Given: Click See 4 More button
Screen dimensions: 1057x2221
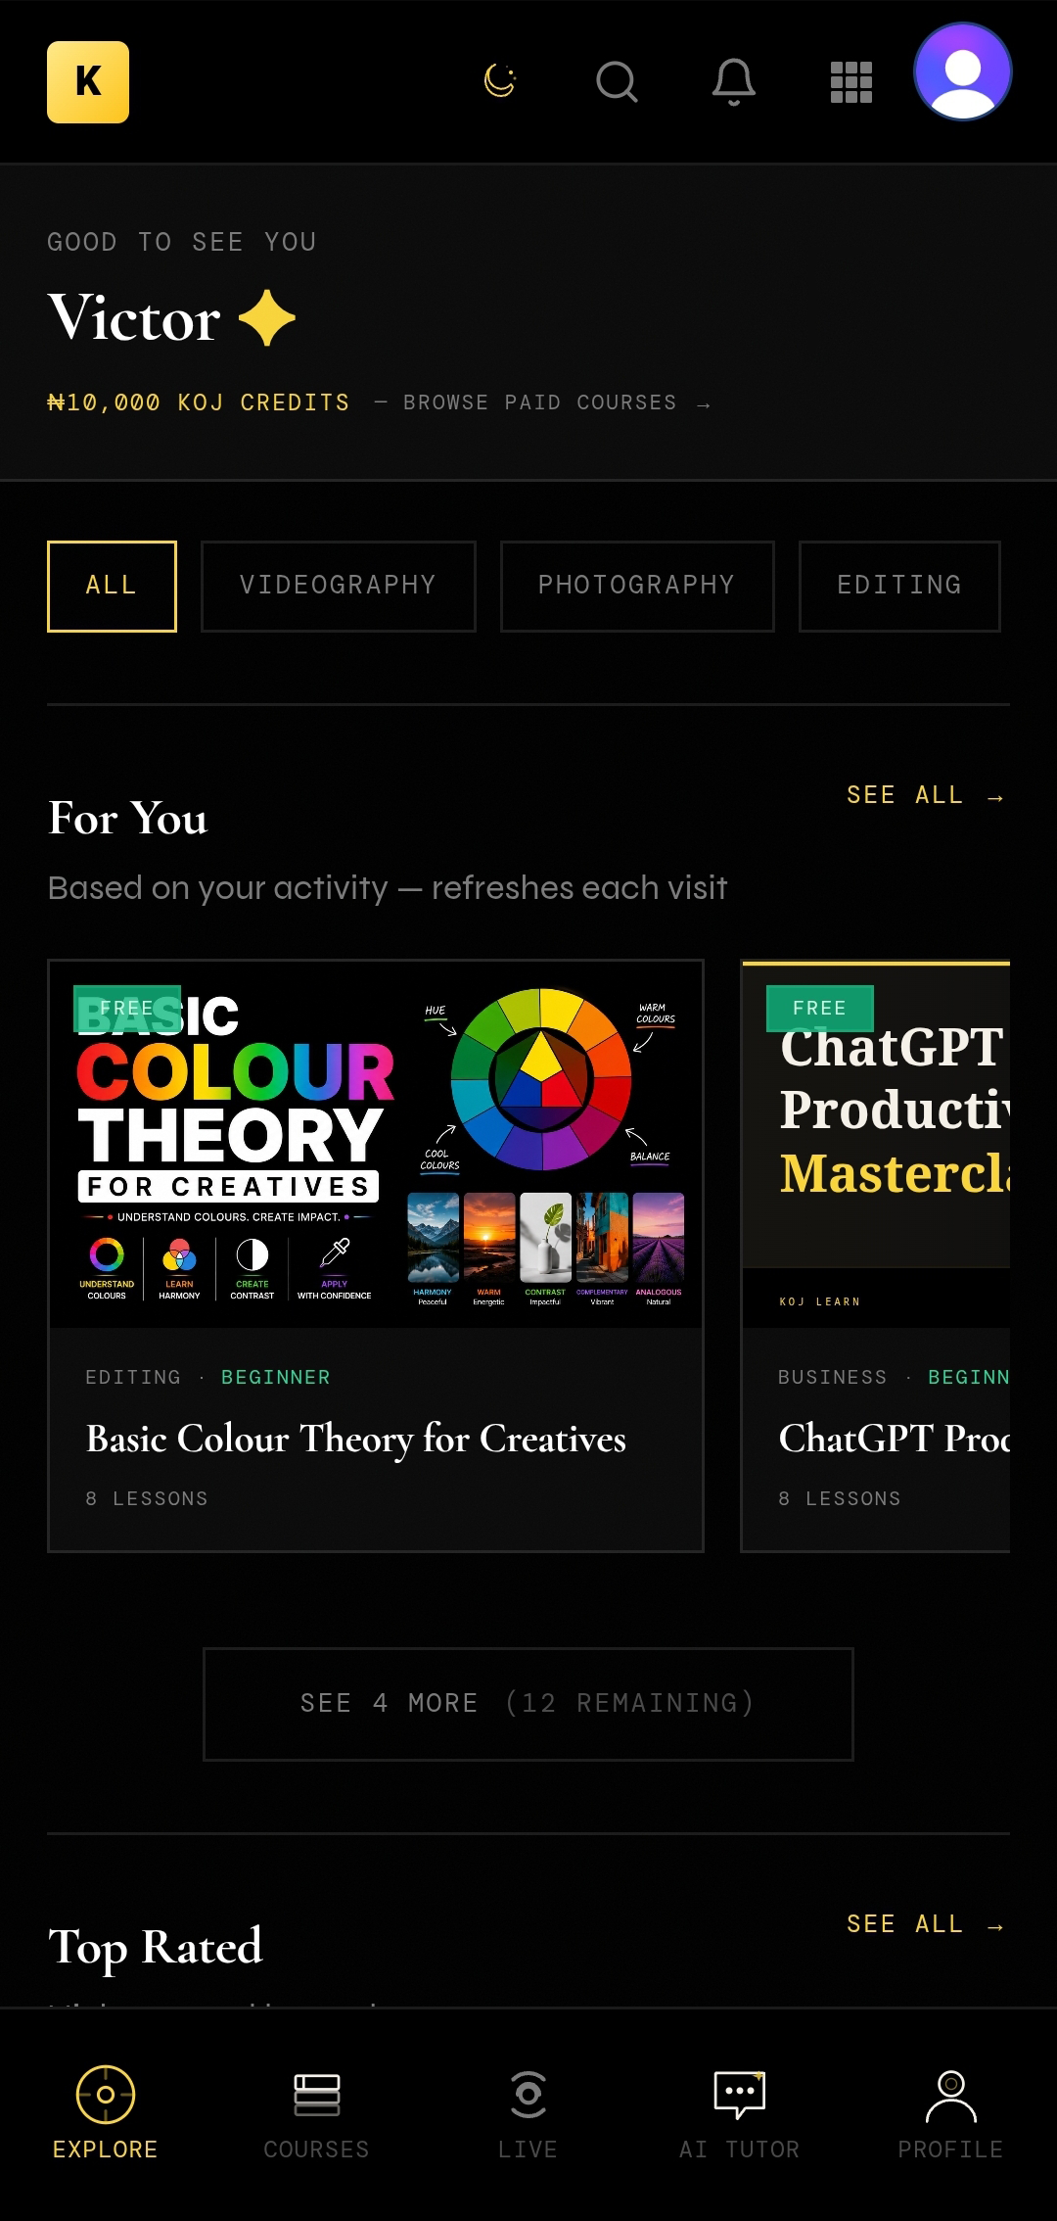Looking at the screenshot, I should point(528,1704).
